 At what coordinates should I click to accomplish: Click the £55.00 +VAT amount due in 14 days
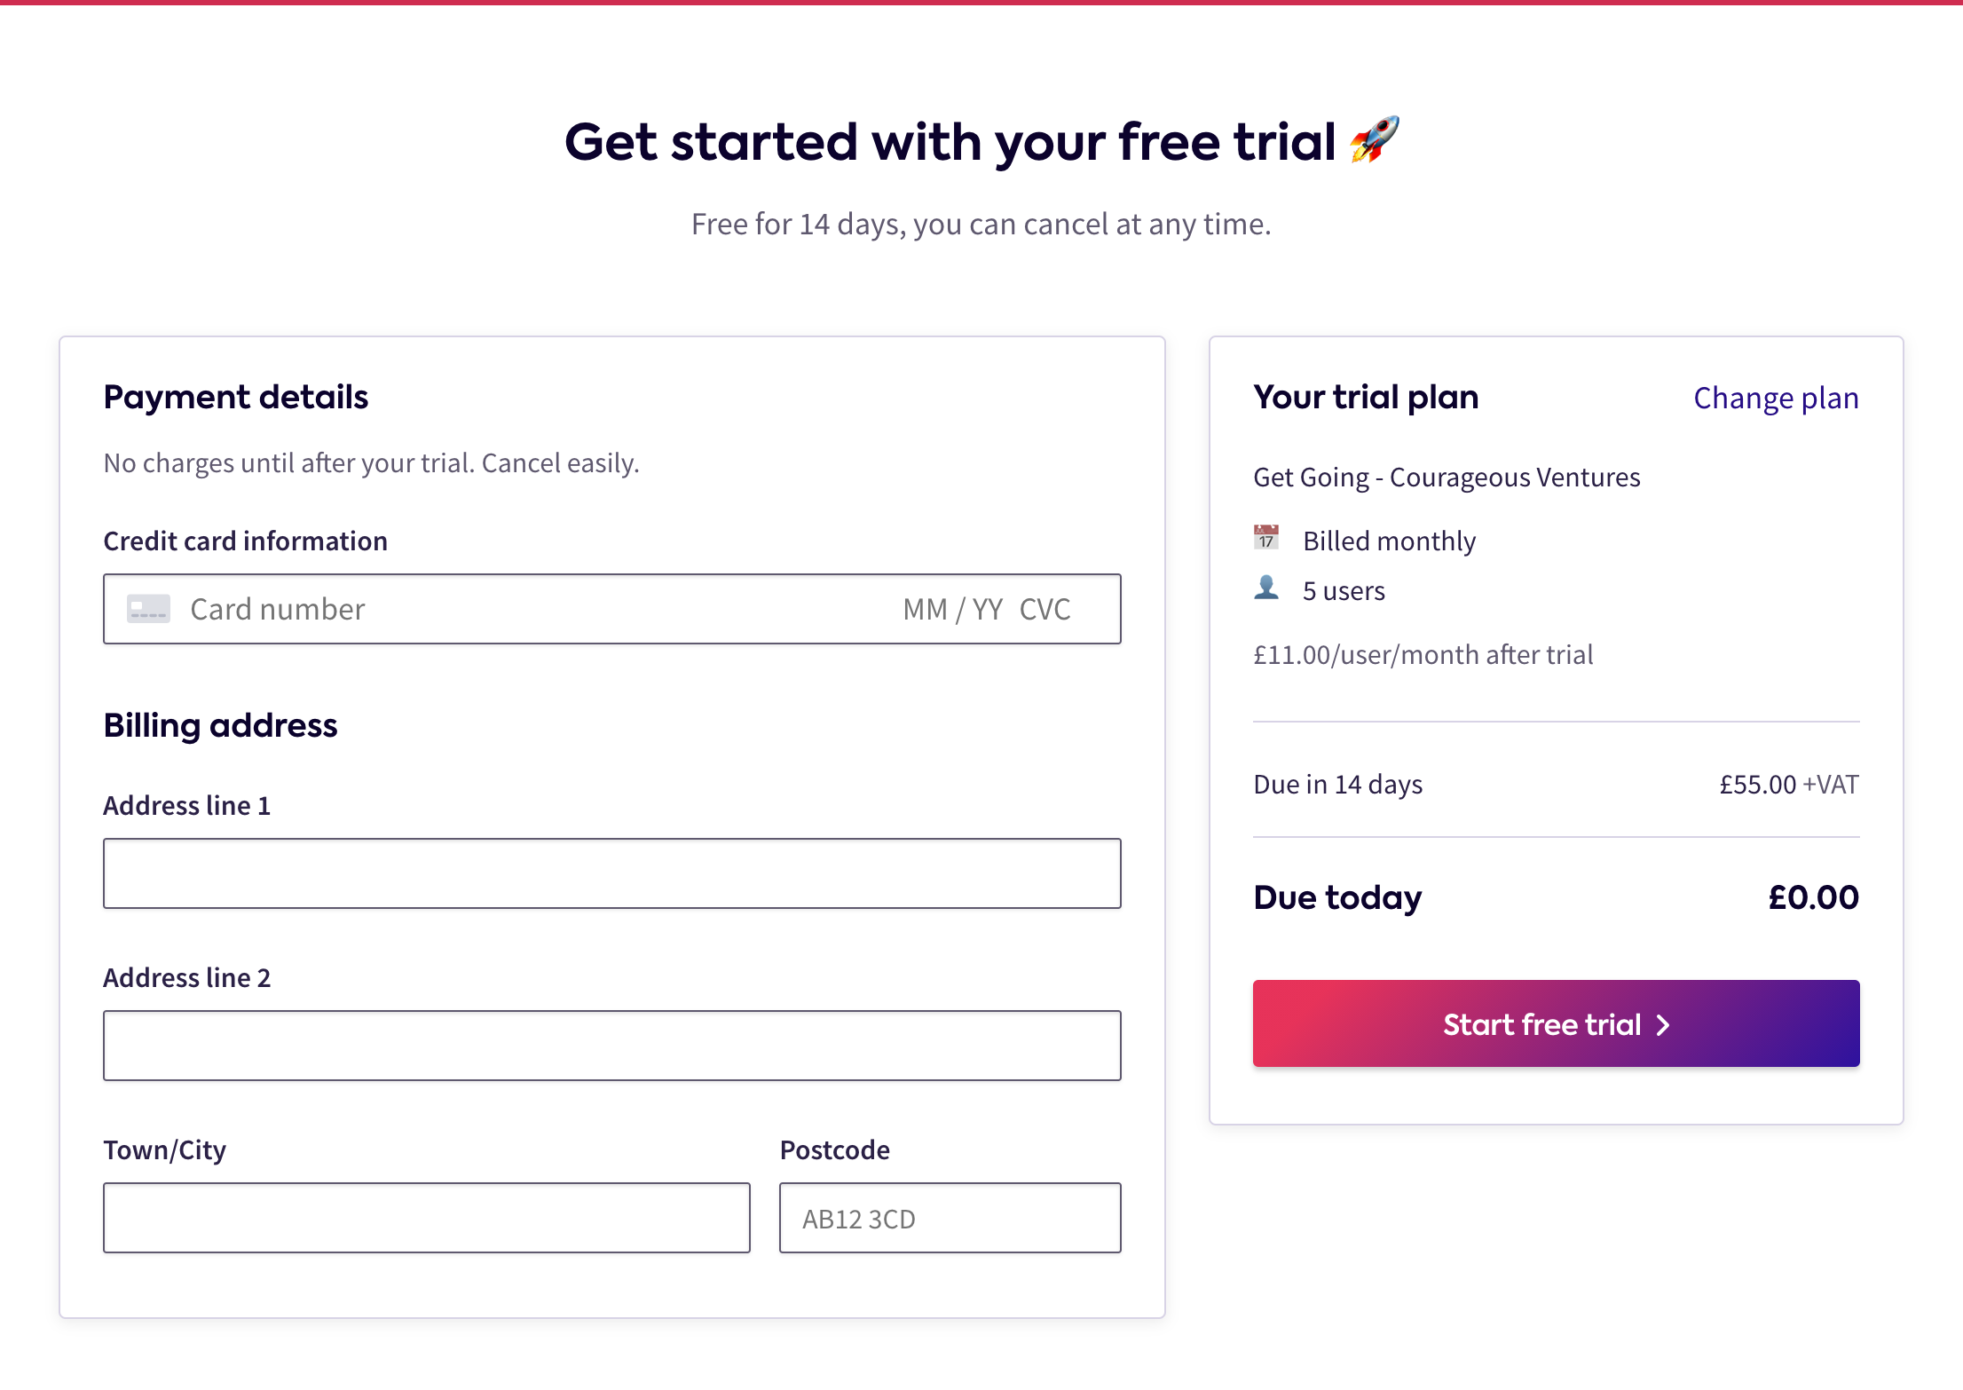pyautogui.click(x=1786, y=784)
